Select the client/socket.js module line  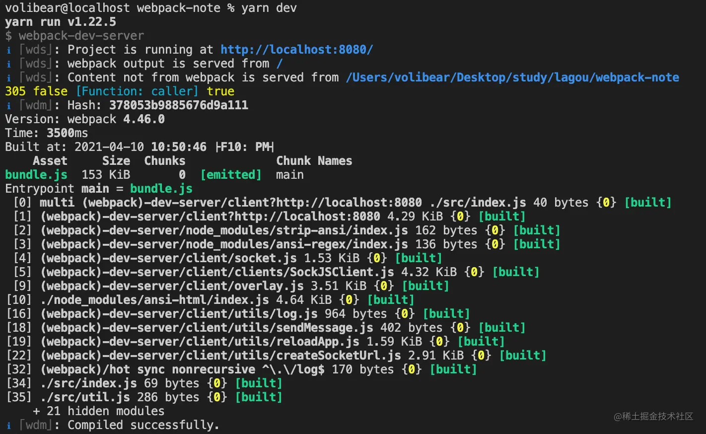tap(227, 258)
